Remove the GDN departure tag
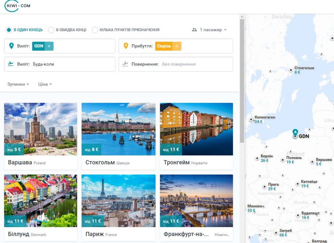The height and width of the screenshot is (243, 334). pos(49,46)
